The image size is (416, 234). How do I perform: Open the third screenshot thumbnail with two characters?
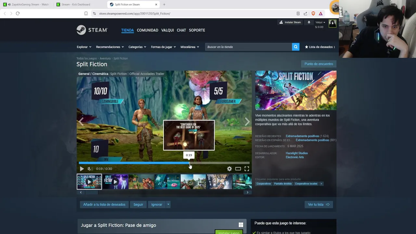click(x=141, y=182)
